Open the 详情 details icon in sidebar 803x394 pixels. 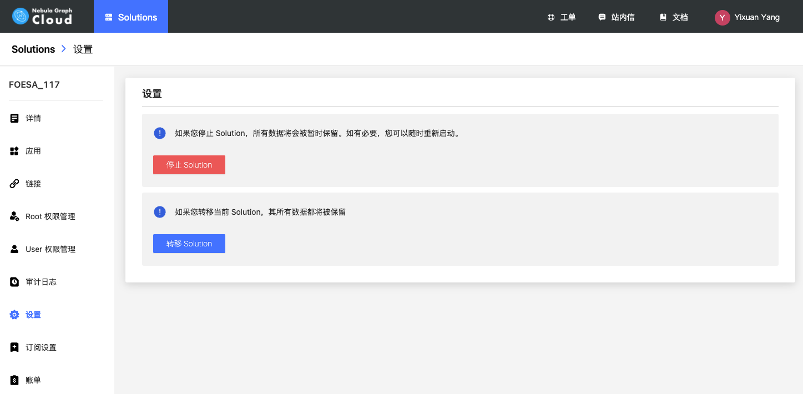[x=14, y=118]
